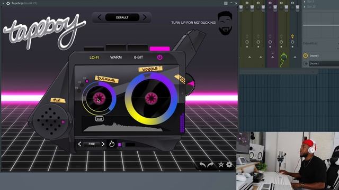Click the Equalizer label in mixer panel
This screenshot has width=339, height=190.
click(310, 43)
